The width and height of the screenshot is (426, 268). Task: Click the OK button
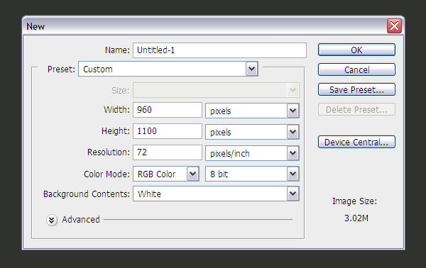pyautogui.click(x=356, y=50)
